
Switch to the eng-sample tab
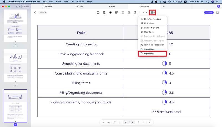[144, 6]
